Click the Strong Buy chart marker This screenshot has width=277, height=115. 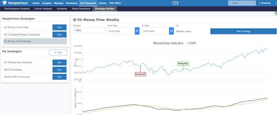click(183, 64)
